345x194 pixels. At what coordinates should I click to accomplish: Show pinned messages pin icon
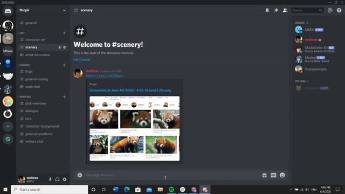click(276, 10)
